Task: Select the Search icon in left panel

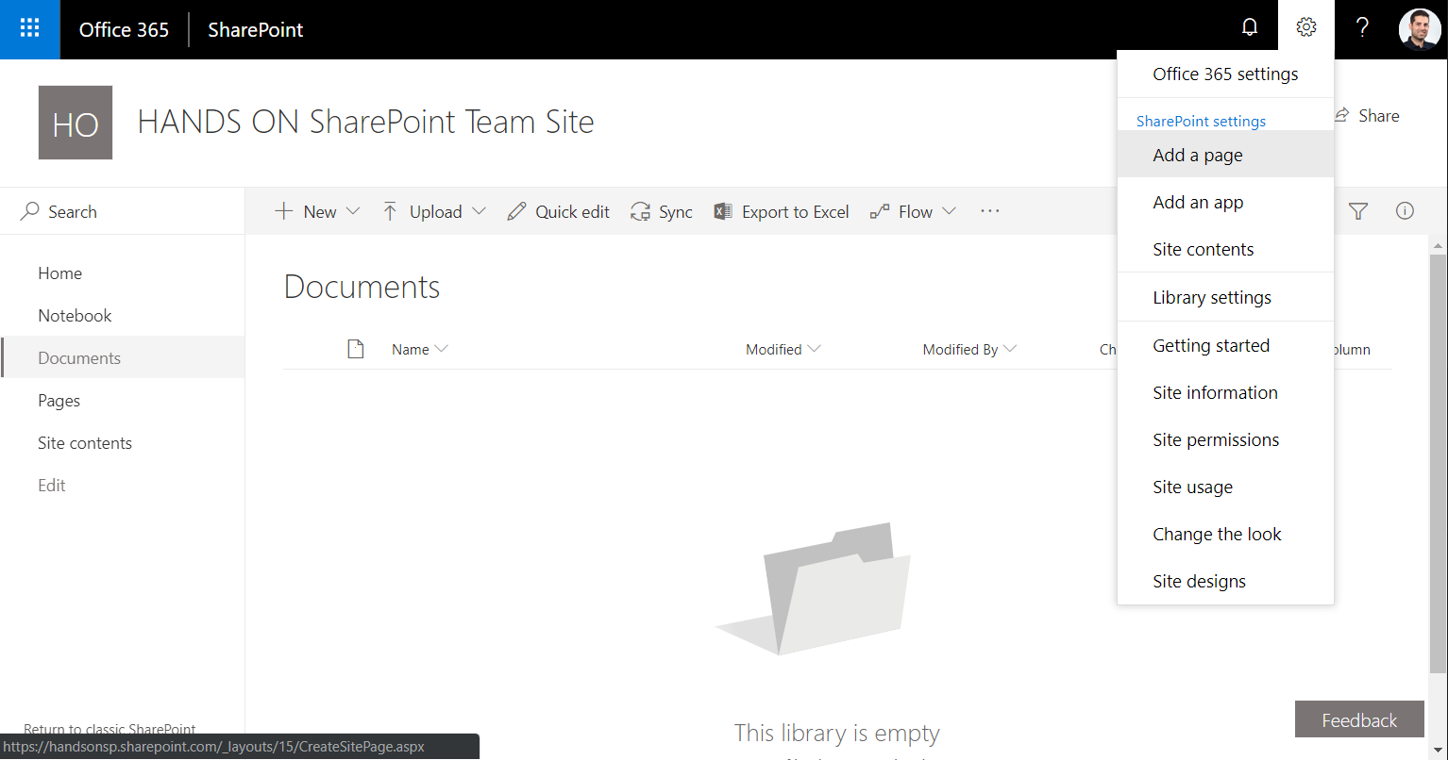Action: coord(29,210)
